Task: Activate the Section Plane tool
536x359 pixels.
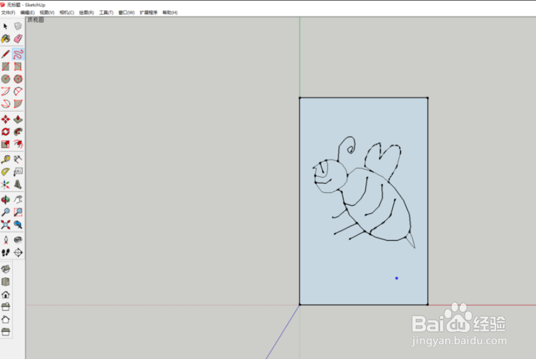Action: click(18, 252)
